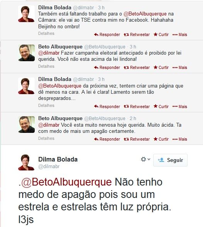Open Mais menu on 'despreparados' tweet

[x=180, y=107]
